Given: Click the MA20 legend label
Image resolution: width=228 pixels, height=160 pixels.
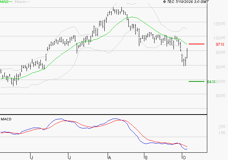Looking at the screenshot, I should [4, 1].
